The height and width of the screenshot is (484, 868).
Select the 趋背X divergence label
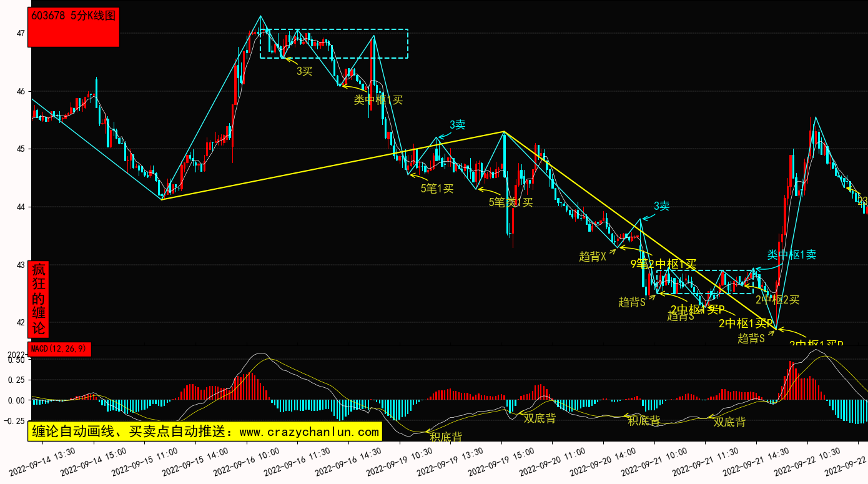(593, 256)
